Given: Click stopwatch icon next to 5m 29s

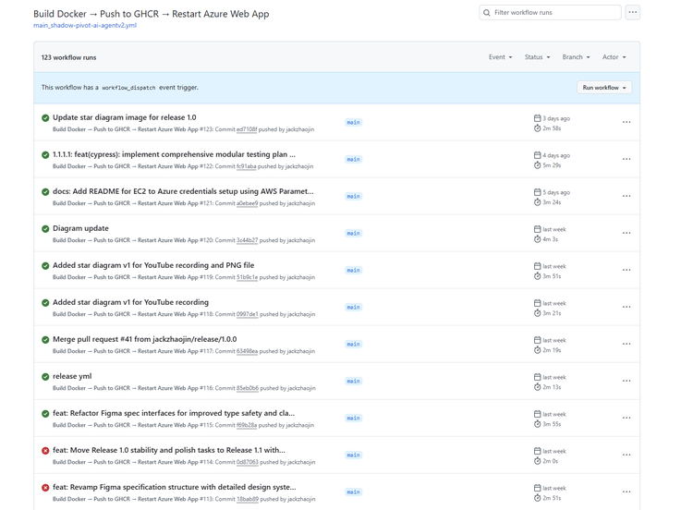Looking at the screenshot, I should pos(537,165).
